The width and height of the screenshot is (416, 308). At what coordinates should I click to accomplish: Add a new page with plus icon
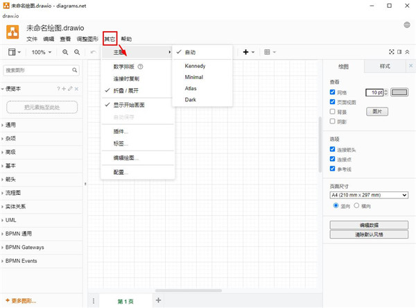(x=158, y=300)
